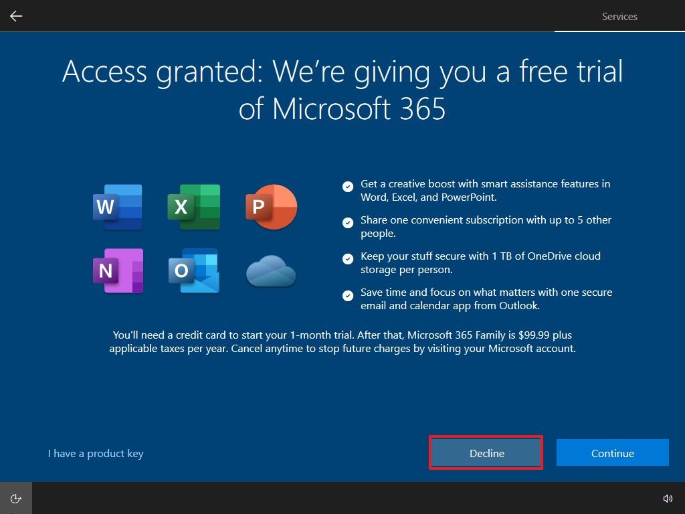Viewport: 685px width, 514px height.
Task: Click text 'Keep your stuff secure with 1 TB'
Action: pyautogui.click(x=480, y=262)
